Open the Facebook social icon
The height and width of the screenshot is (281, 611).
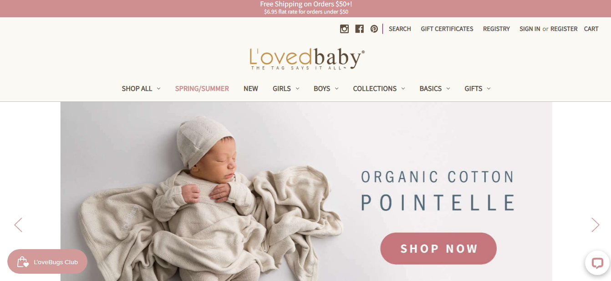[359, 29]
